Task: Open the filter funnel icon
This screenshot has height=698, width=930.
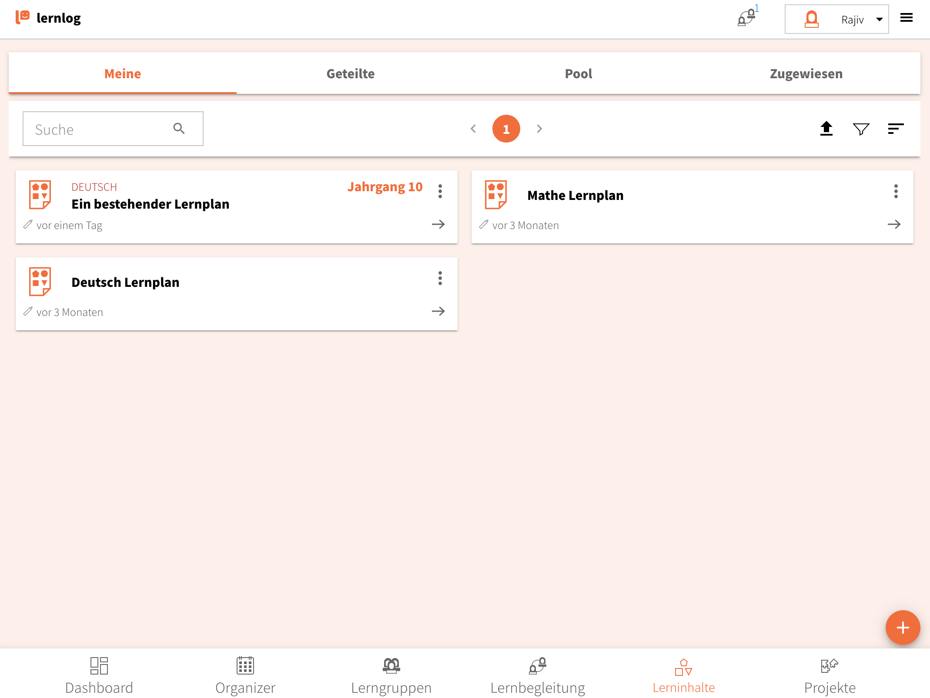Action: point(861,129)
